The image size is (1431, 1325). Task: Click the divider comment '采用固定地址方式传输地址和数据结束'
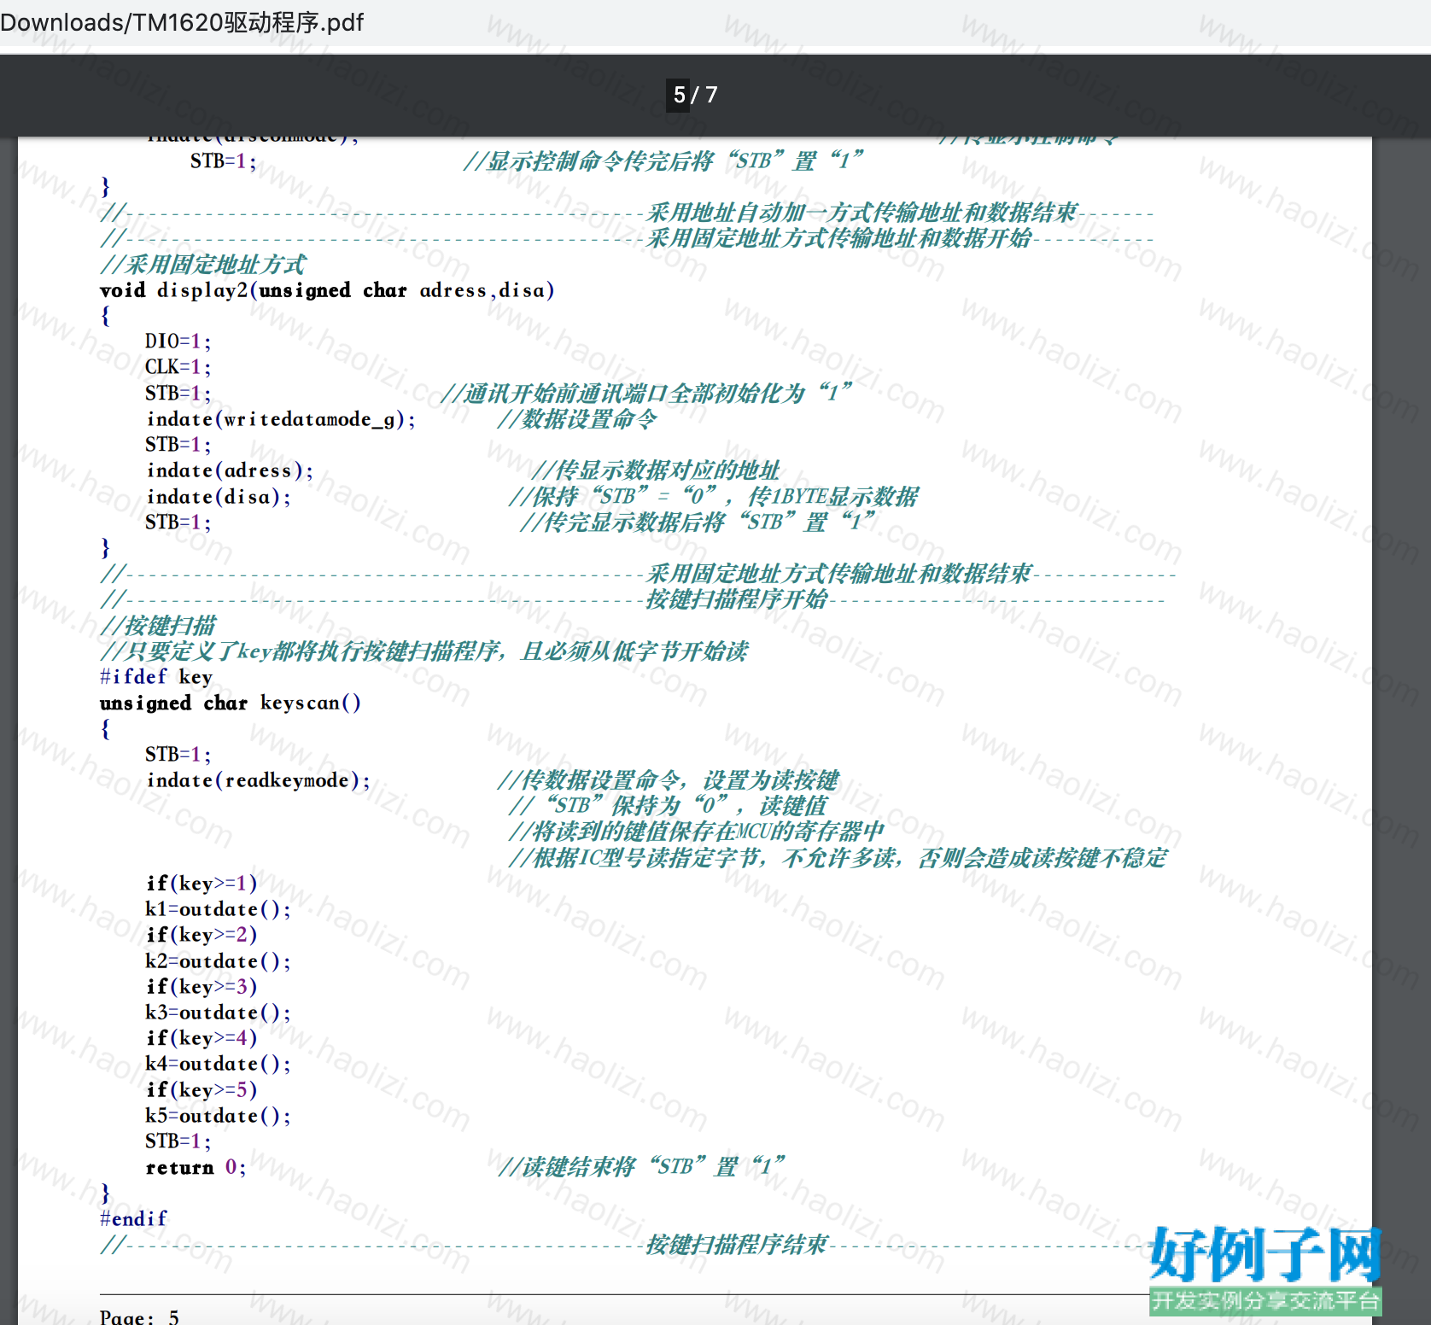pos(839,574)
